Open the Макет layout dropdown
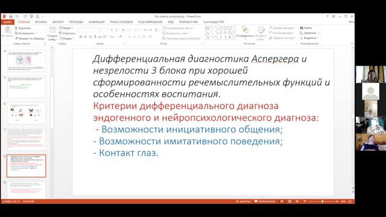The height and width of the screenshot is (217, 386). [66, 28]
